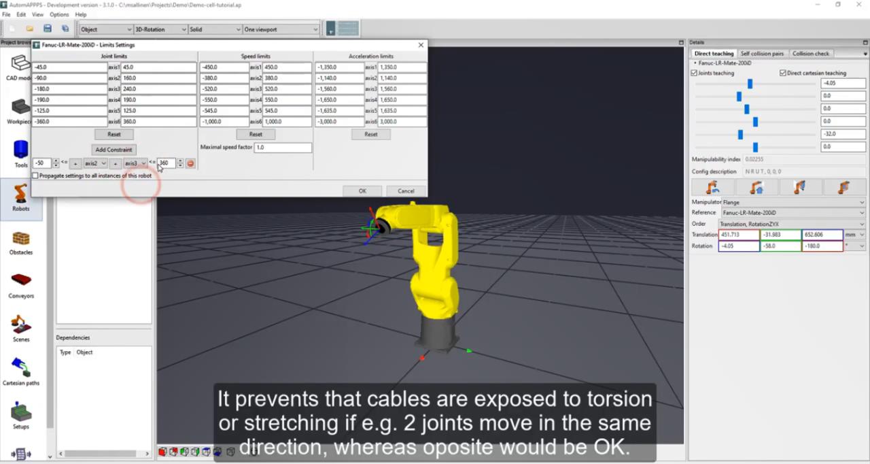Enable Propagate settings to all instances checkbox

tap(35, 176)
